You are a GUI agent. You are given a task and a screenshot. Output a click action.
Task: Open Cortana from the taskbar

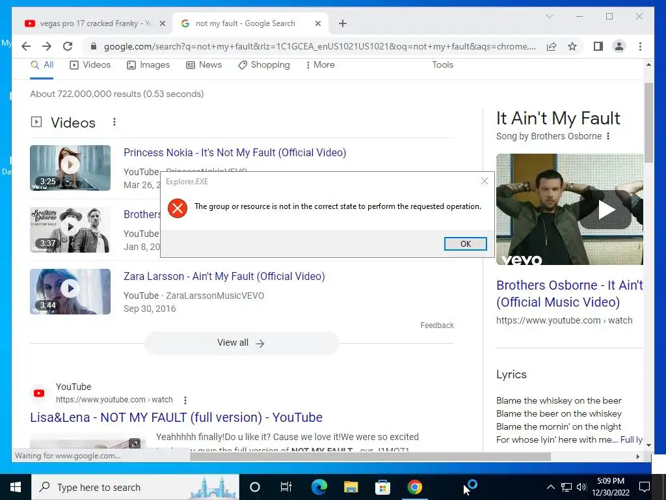pos(254,487)
